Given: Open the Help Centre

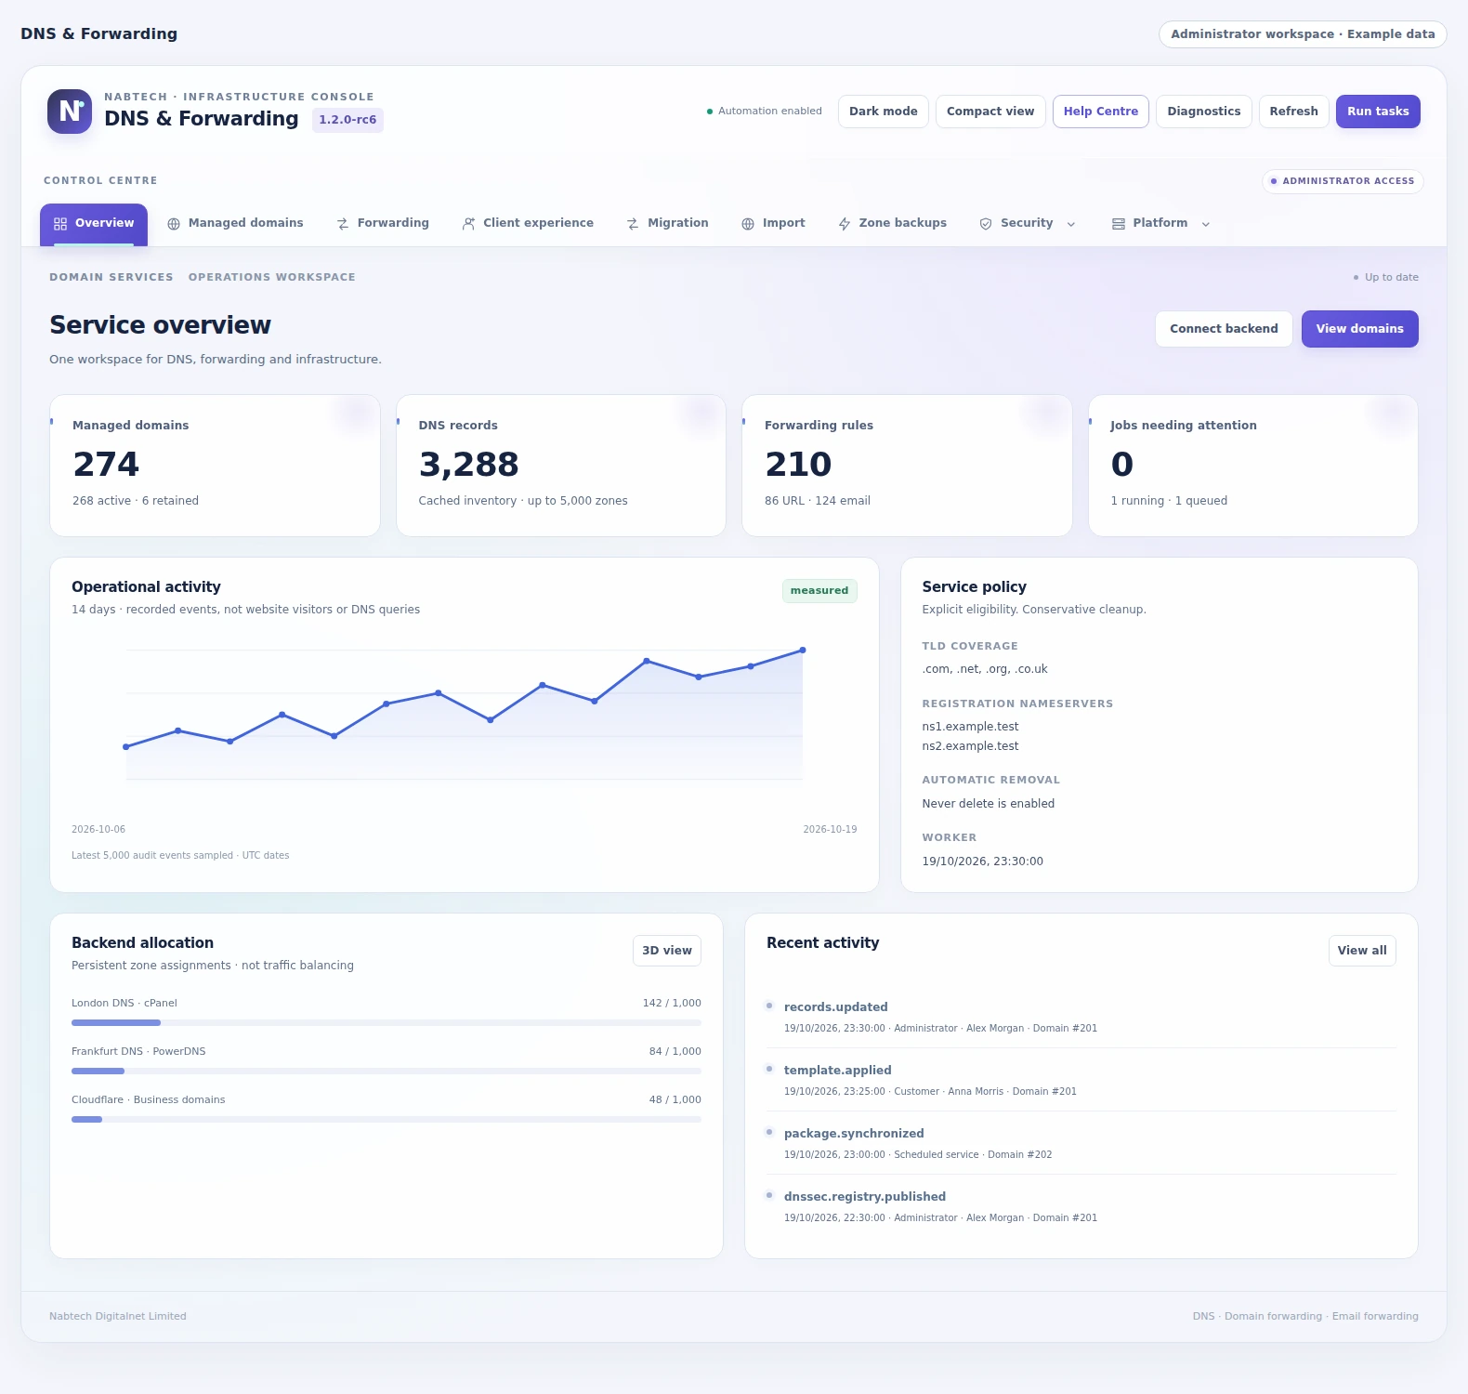Looking at the screenshot, I should point(1101,112).
